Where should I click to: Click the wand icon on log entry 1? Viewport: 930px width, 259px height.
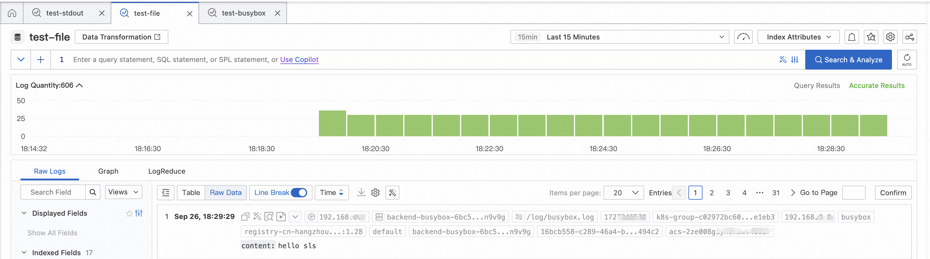(257, 217)
